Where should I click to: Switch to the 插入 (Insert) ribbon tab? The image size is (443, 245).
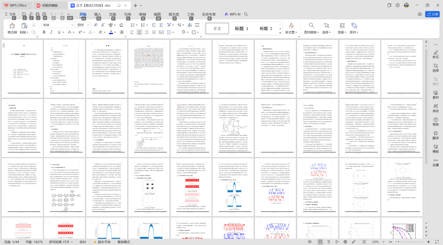97,14
